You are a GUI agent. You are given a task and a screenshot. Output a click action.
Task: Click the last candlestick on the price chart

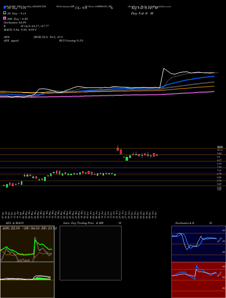coord(157,155)
